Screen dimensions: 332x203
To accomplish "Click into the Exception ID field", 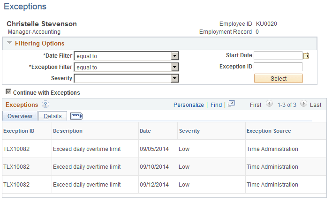I will point(278,67).
